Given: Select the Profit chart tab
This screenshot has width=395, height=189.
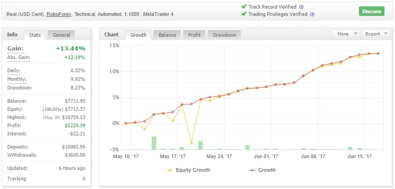Looking at the screenshot, I should [x=194, y=35].
